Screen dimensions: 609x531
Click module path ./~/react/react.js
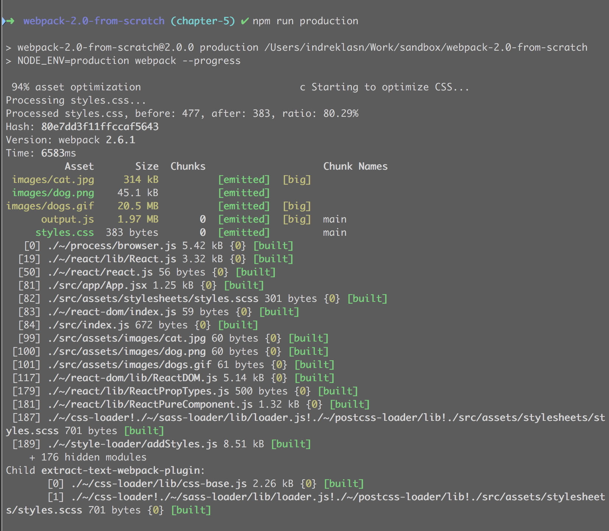coord(100,272)
